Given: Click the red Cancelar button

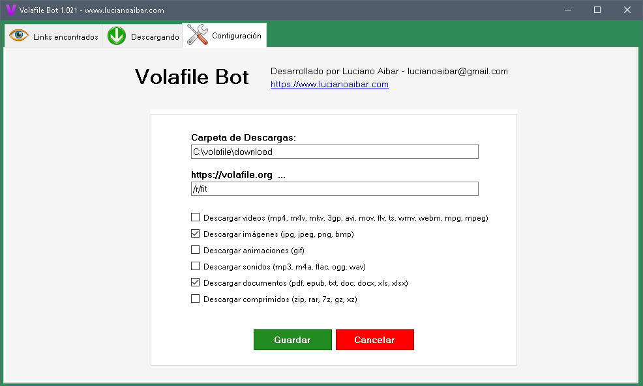Looking at the screenshot, I should (375, 340).
